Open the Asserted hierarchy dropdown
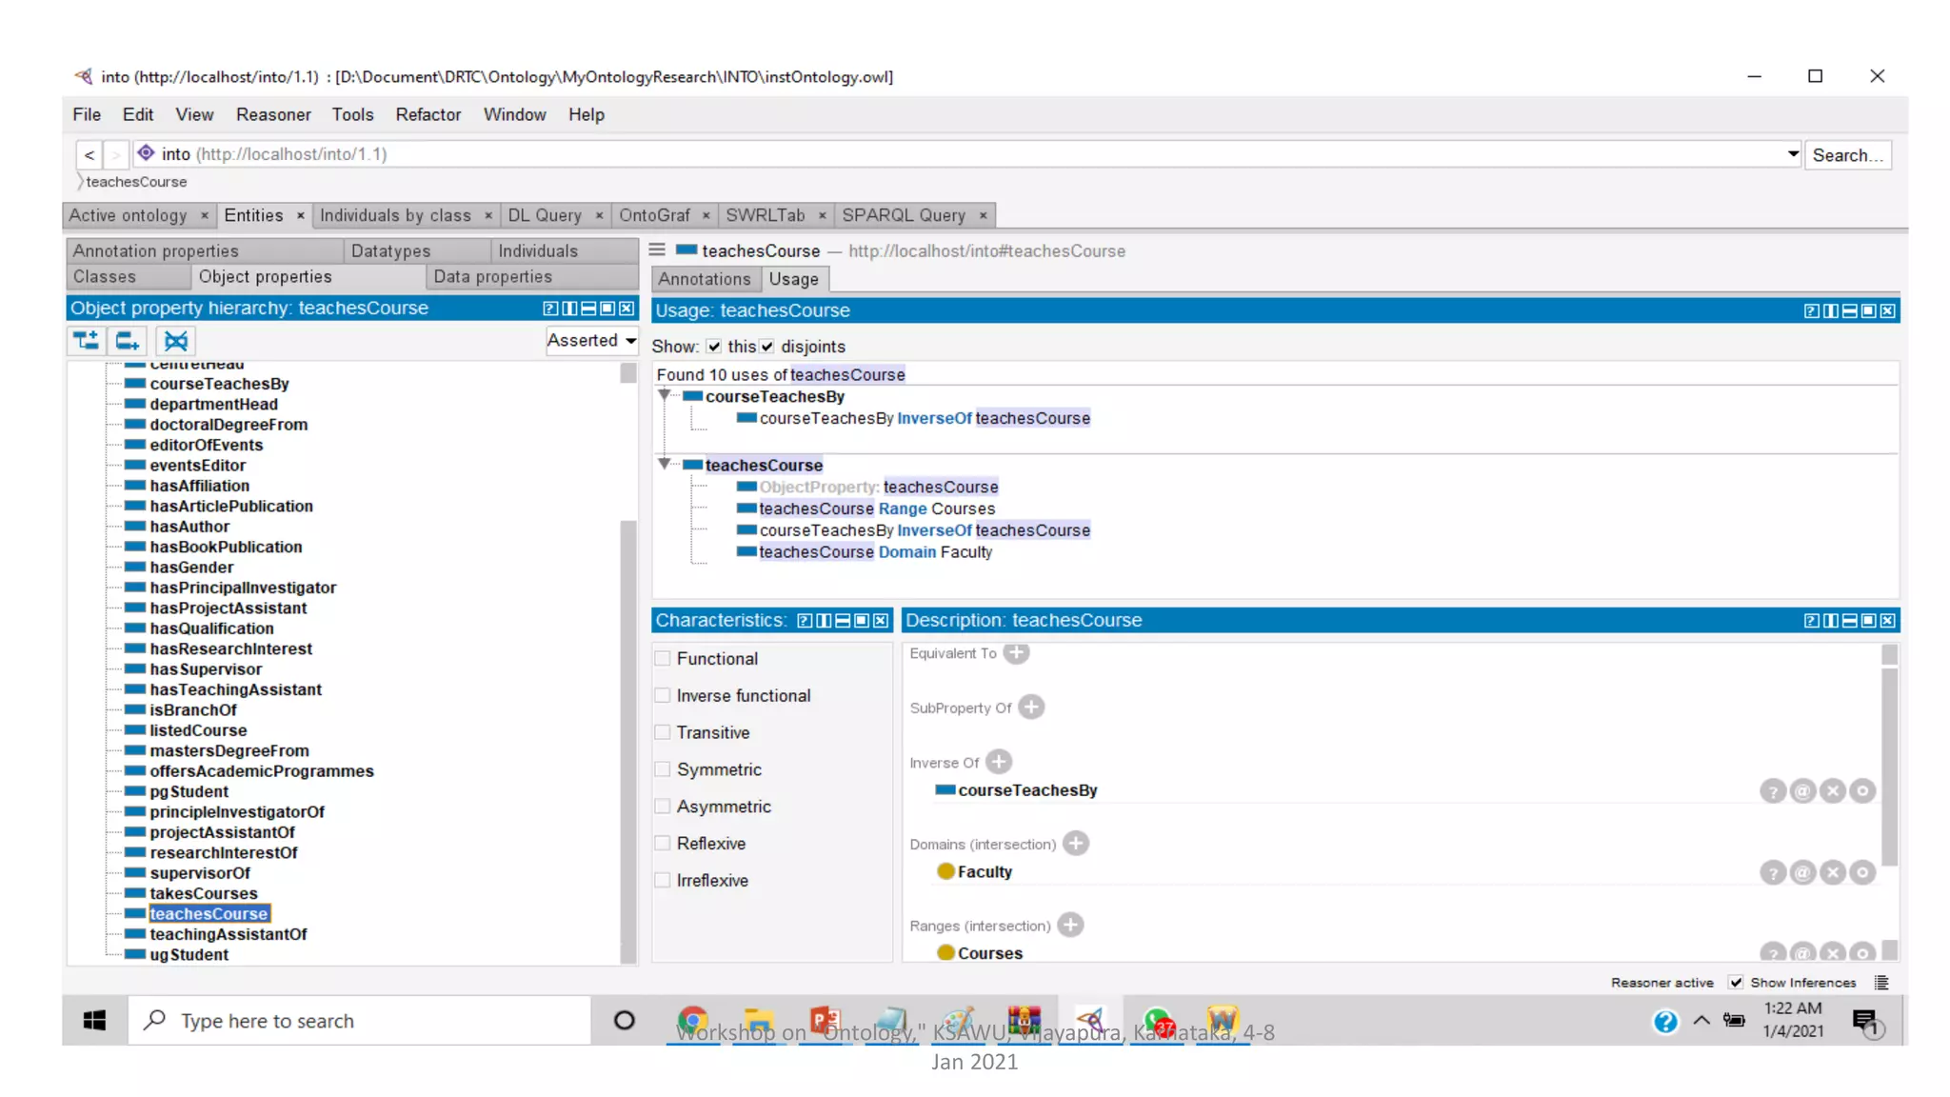Image resolution: width=1950 pixels, height=1097 pixels. tap(592, 340)
